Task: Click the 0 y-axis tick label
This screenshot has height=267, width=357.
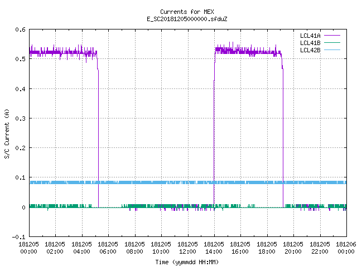Action: [23, 207]
